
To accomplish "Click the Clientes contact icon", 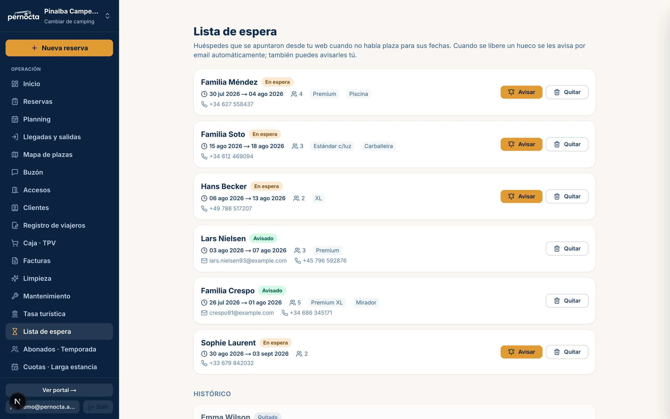I will click(15, 208).
